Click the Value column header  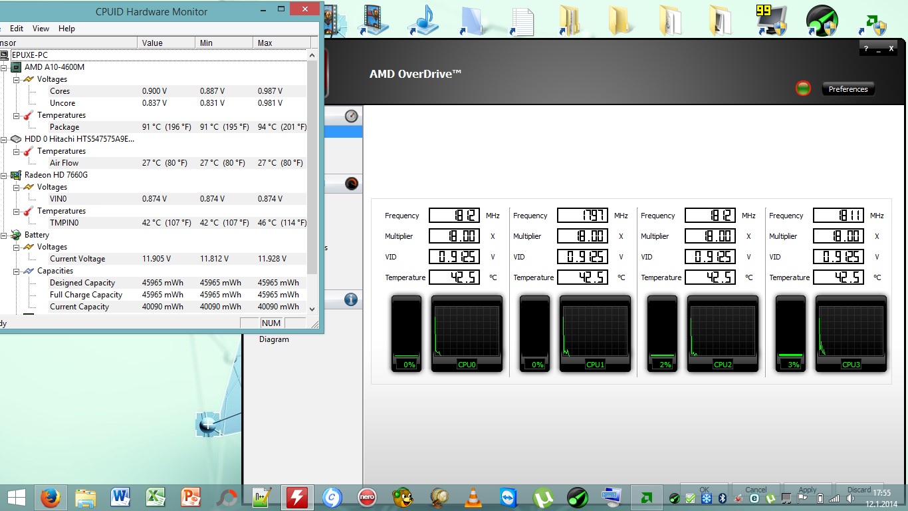coord(167,43)
